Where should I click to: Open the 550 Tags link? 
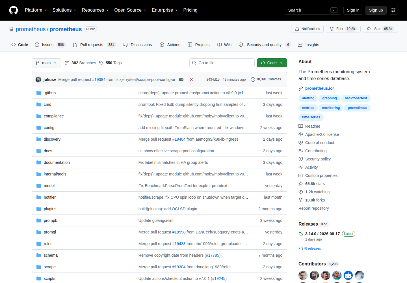tap(111, 63)
